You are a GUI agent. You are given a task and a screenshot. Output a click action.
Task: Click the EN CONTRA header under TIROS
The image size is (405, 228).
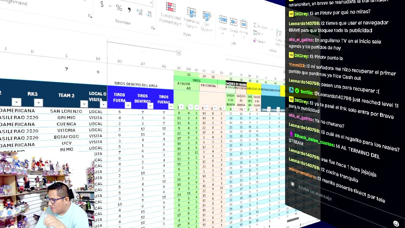click(208, 85)
